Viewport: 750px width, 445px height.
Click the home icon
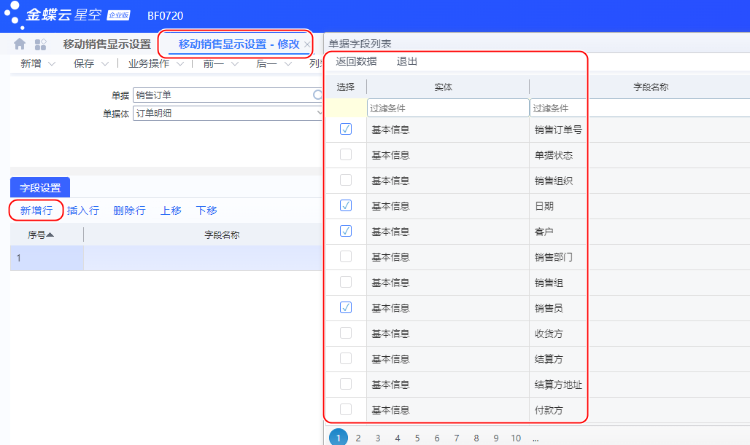(x=20, y=44)
